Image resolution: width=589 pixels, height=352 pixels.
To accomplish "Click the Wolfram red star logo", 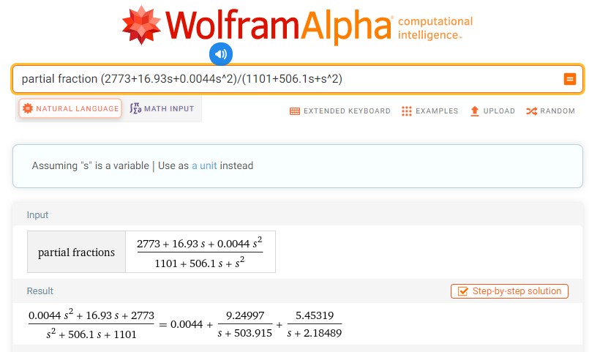I will pyautogui.click(x=143, y=26).
